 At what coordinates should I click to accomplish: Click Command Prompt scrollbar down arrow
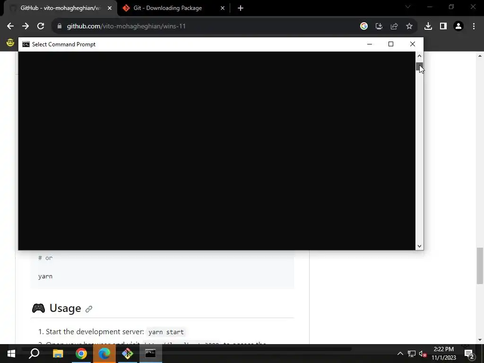pos(419,246)
